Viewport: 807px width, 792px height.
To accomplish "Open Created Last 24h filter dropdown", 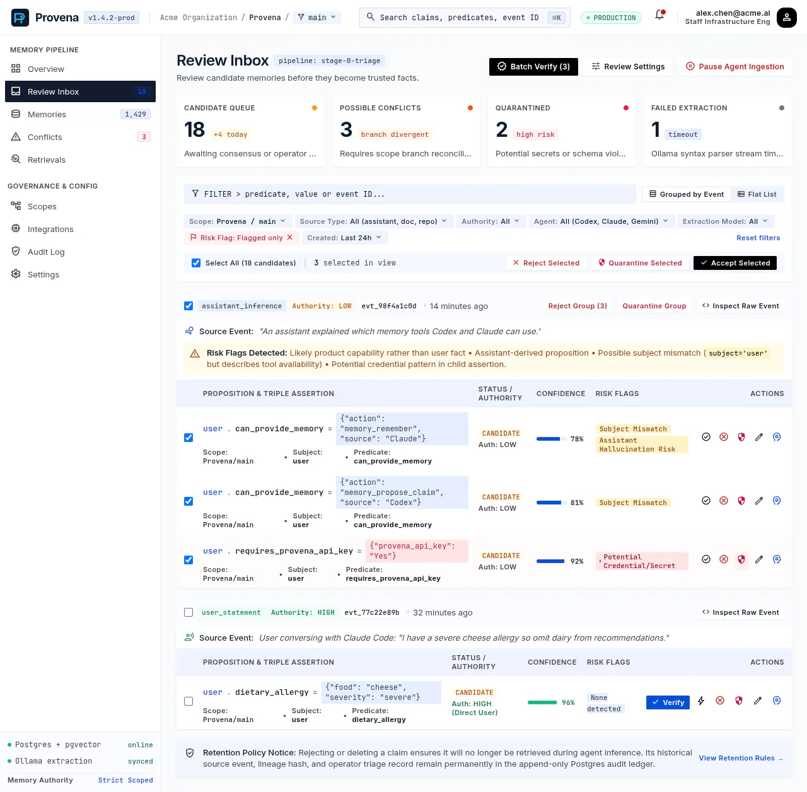I will coord(344,238).
